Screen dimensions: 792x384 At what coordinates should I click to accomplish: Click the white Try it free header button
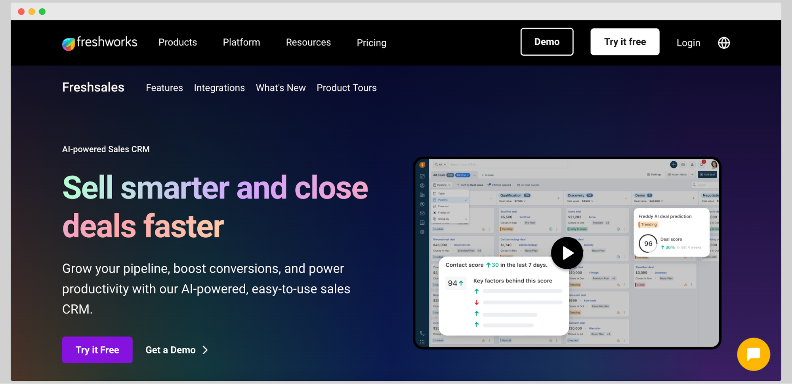tap(625, 42)
